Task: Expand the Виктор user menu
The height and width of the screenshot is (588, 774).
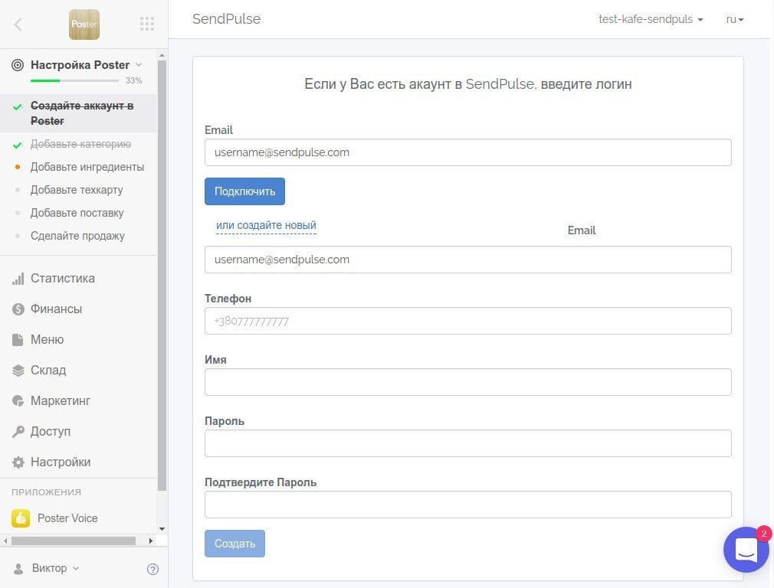Action: click(x=55, y=568)
